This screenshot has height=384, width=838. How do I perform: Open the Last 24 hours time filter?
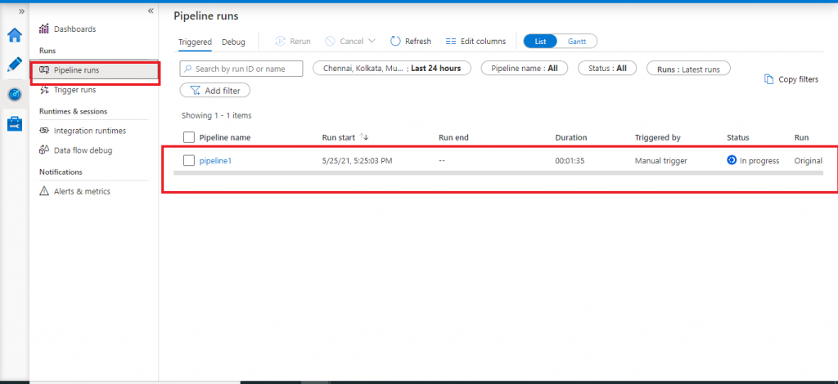pyautogui.click(x=392, y=69)
